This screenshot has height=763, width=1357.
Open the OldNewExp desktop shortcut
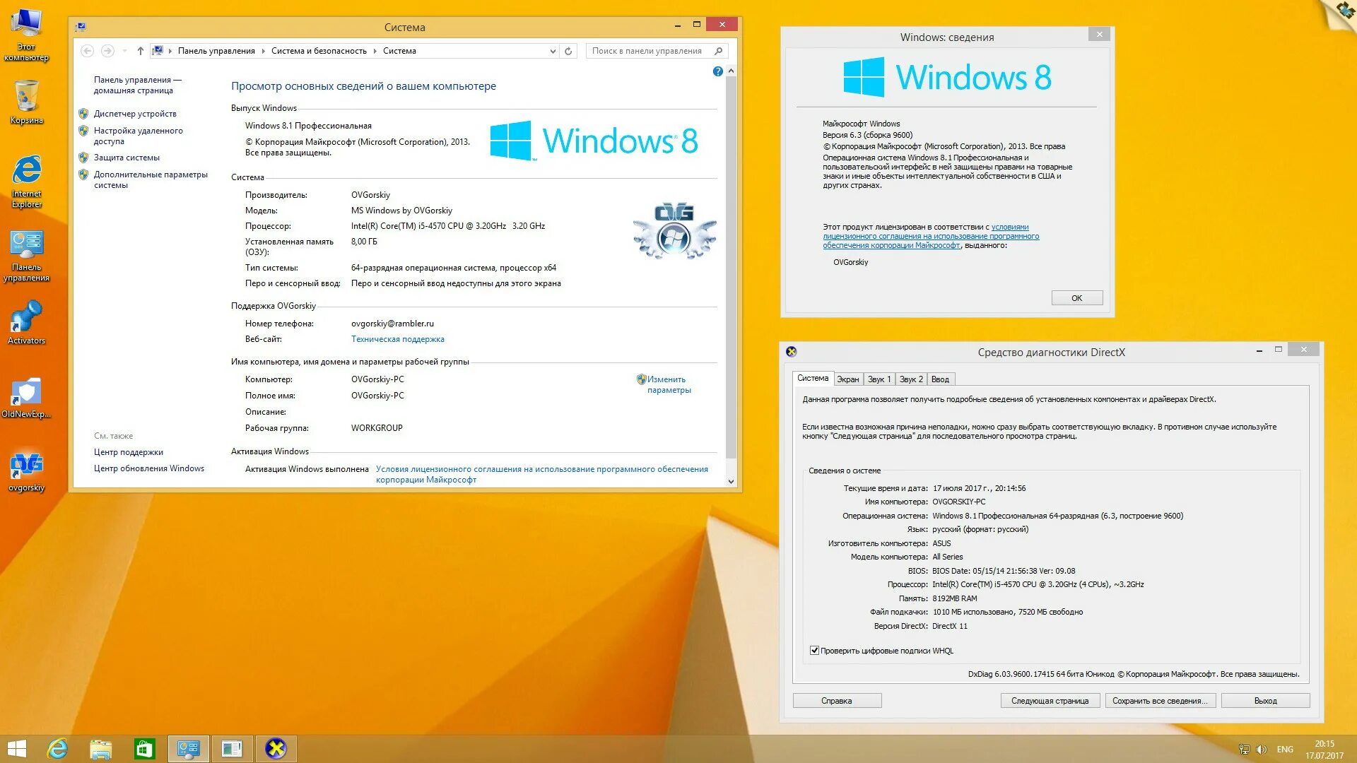point(26,397)
